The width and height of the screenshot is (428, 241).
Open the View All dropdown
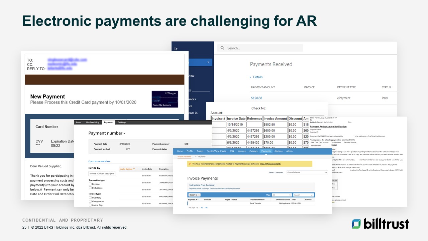tap(282, 195)
